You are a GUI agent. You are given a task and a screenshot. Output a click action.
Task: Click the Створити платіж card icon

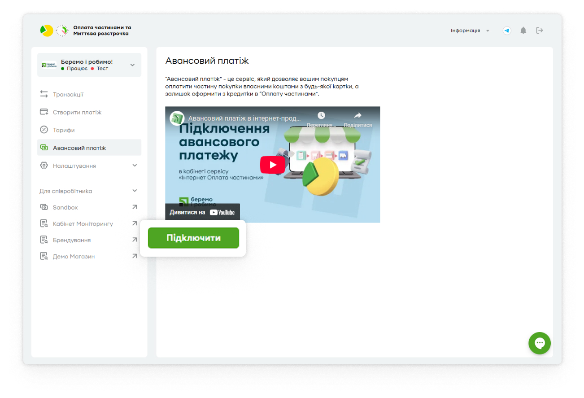(x=44, y=112)
